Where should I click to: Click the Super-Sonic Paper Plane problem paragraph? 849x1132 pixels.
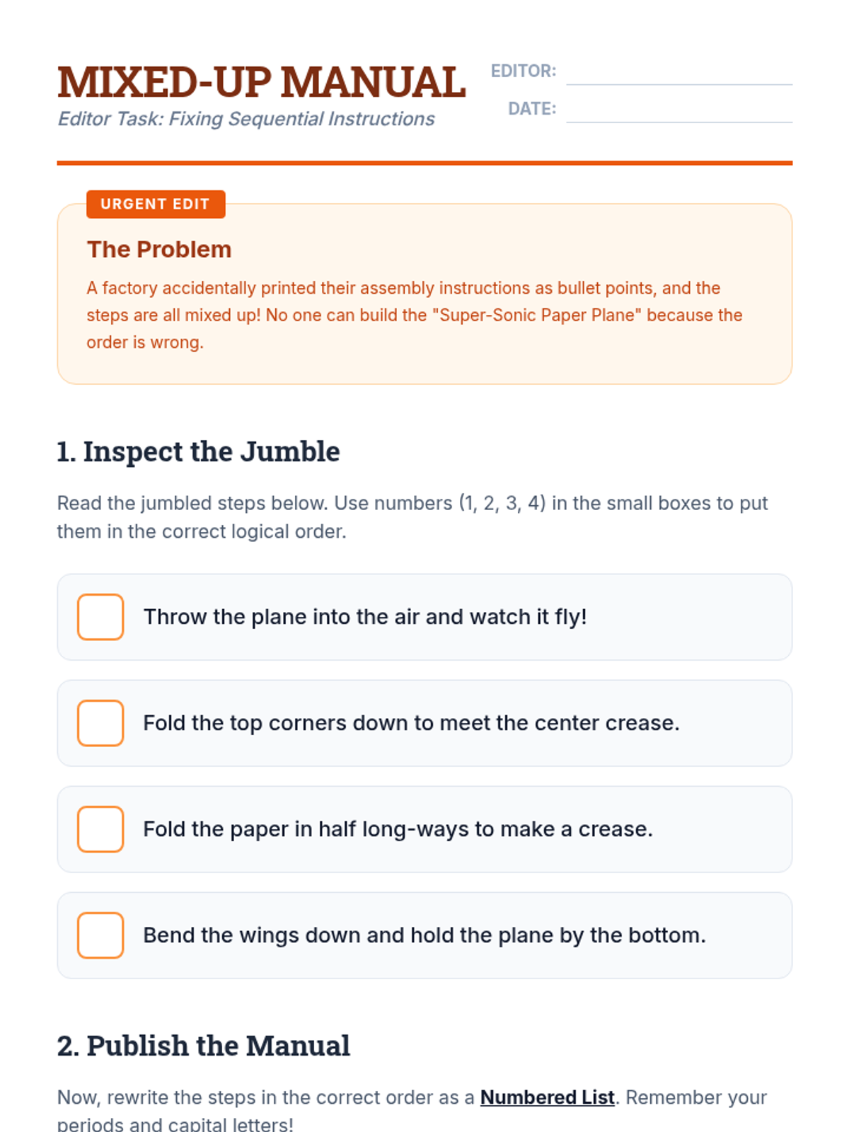point(415,315)
